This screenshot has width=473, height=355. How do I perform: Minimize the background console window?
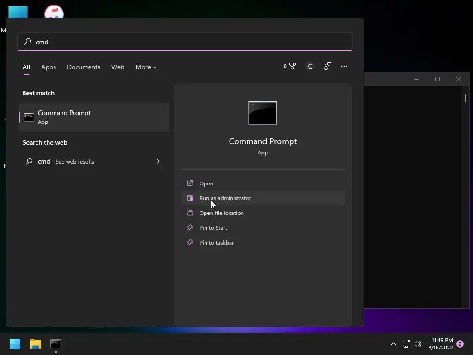[417, 79]
